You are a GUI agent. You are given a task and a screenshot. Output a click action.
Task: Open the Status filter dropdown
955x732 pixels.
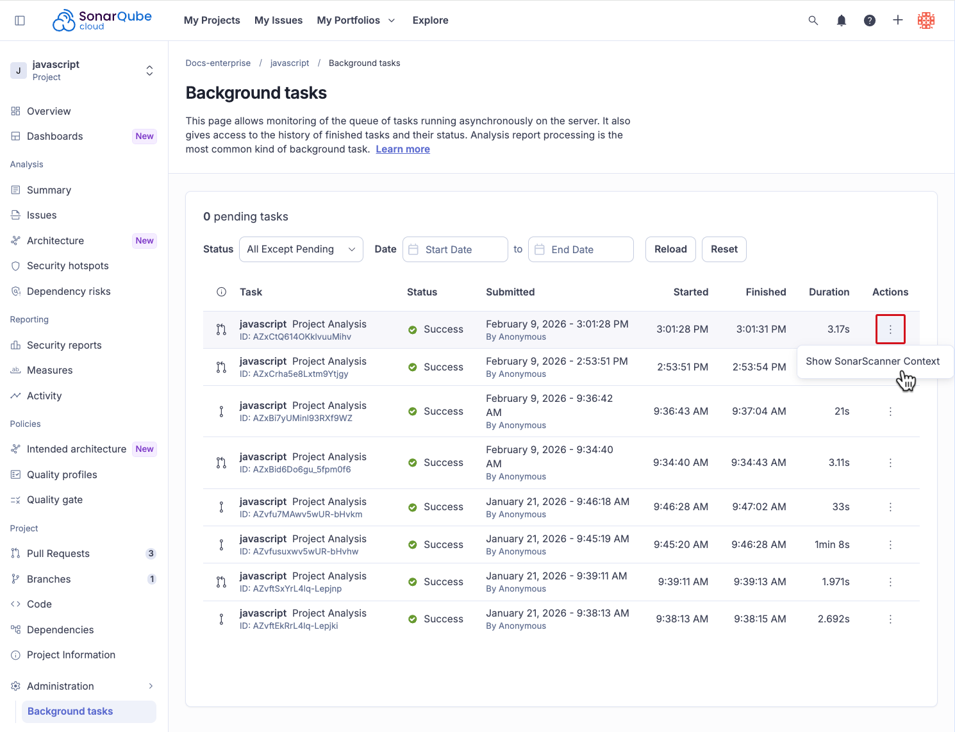click(x=301, y=249)
